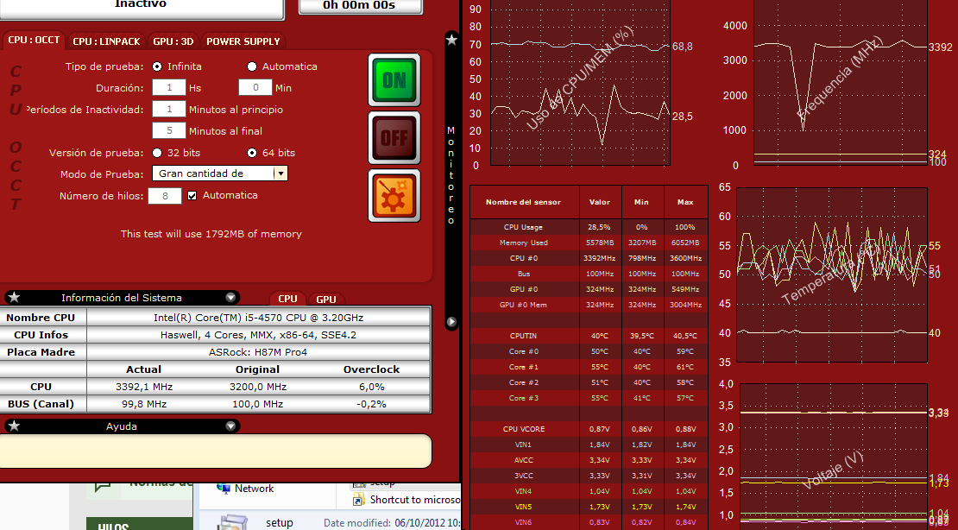Start the test with the green ON button

pos(394,80)
